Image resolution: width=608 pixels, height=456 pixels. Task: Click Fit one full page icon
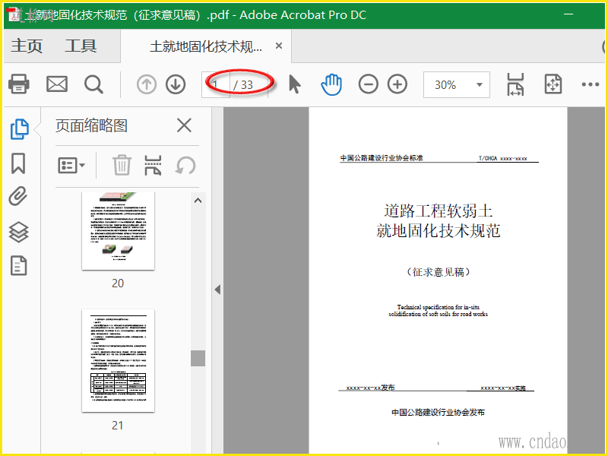553,84
